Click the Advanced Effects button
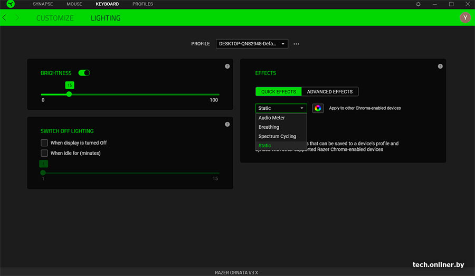 pyautogui.click(x=330, y=92)
